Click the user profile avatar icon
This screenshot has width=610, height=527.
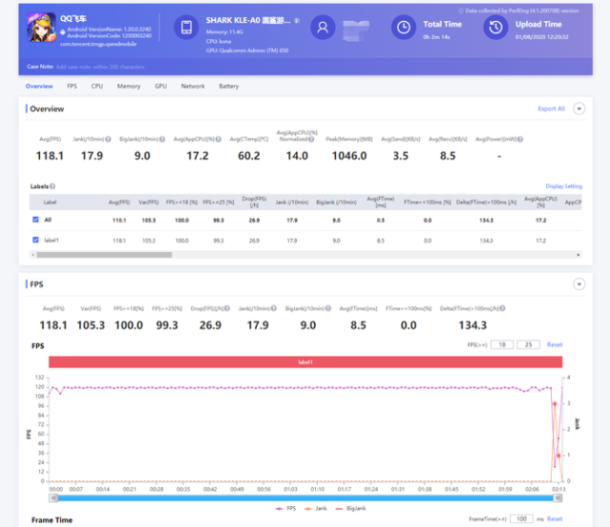coord(324,29)
